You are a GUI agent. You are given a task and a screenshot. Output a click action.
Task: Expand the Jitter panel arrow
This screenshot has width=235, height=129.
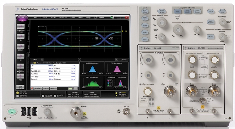41,59
